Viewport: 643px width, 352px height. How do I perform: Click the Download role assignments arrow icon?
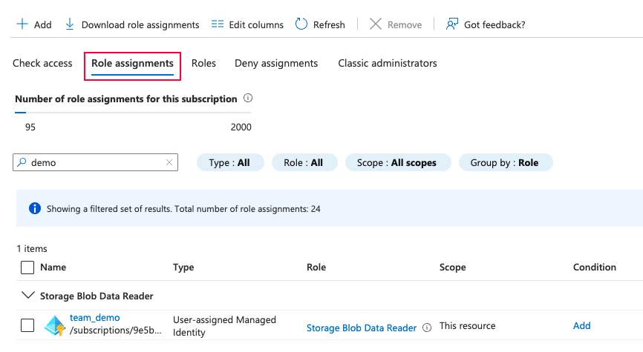(70, 24)
